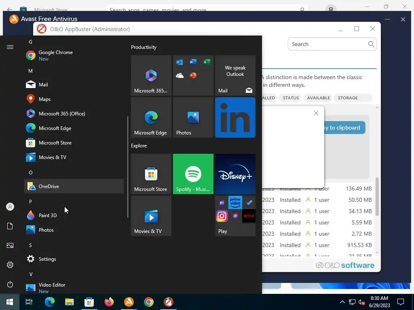Open the Office apps folder tile

(x=193, y=75)
